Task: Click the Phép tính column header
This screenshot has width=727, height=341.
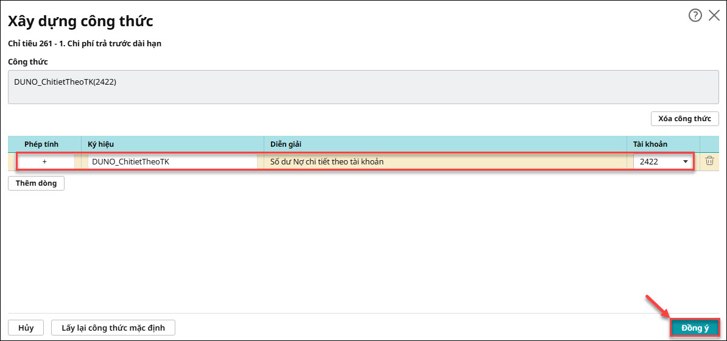Action: click(41, 144)
